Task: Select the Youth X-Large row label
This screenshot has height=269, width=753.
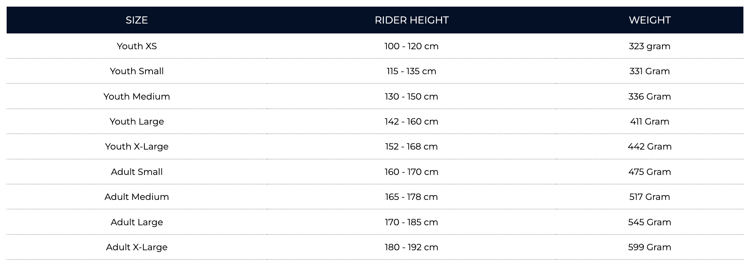Action: click(137, 146)
